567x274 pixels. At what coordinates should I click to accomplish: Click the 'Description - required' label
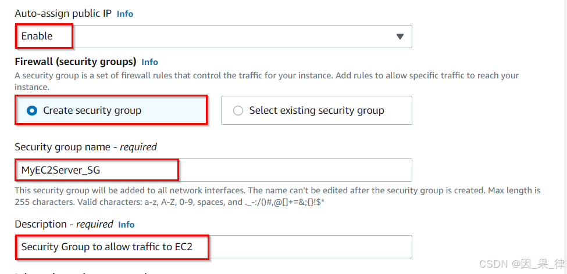(x=63, y=224)
